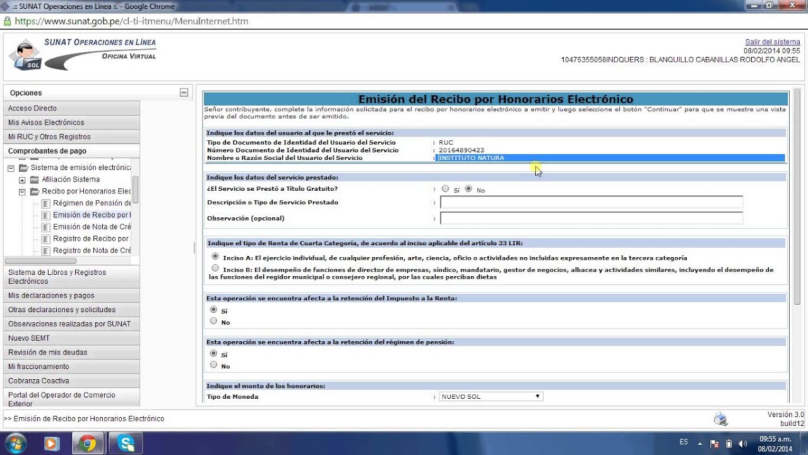The image size is (808, 455).
Task: Click the secure padlock icon in address bar
Action: pos(8,21)
